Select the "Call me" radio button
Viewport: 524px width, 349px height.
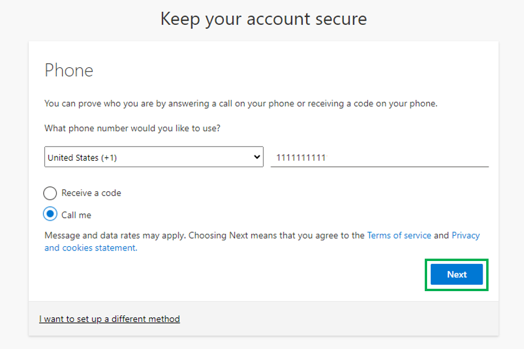[51, 215]
